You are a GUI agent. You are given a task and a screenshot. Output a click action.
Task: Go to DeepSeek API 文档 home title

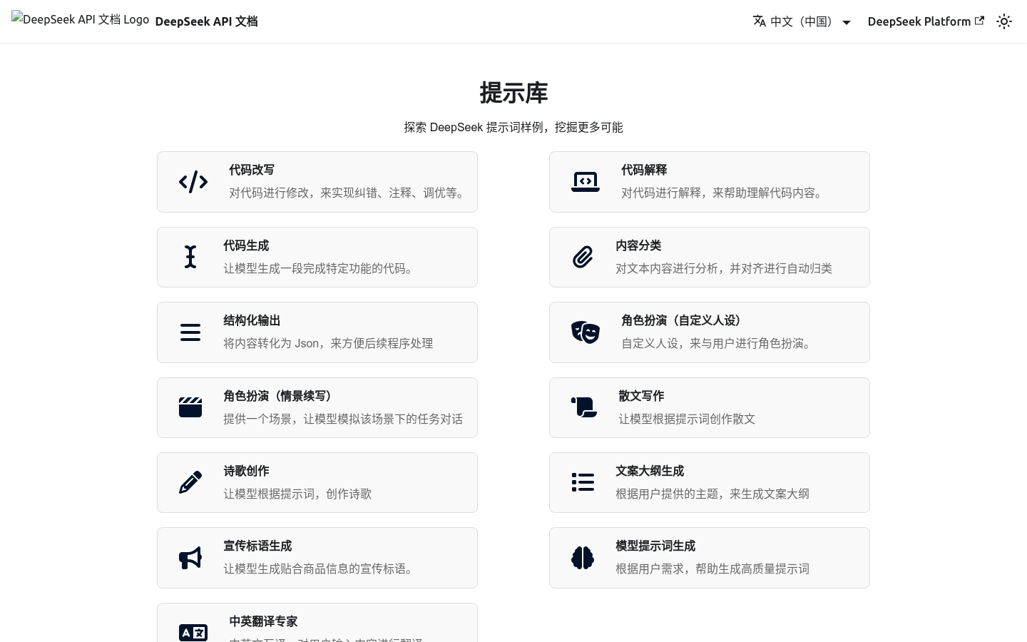[206, 21]
